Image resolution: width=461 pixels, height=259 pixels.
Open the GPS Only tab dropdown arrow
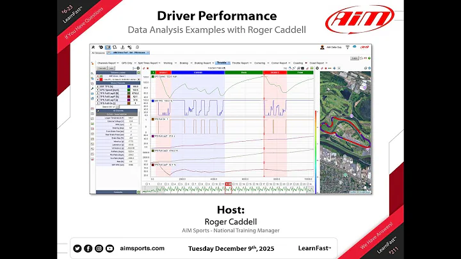(x=134, y=63)
